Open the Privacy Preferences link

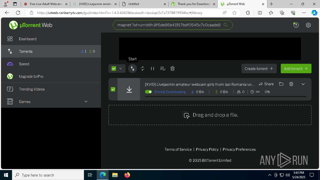point(239,149)
